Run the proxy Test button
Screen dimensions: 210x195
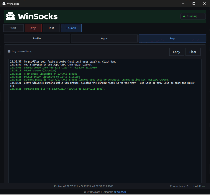51,28
